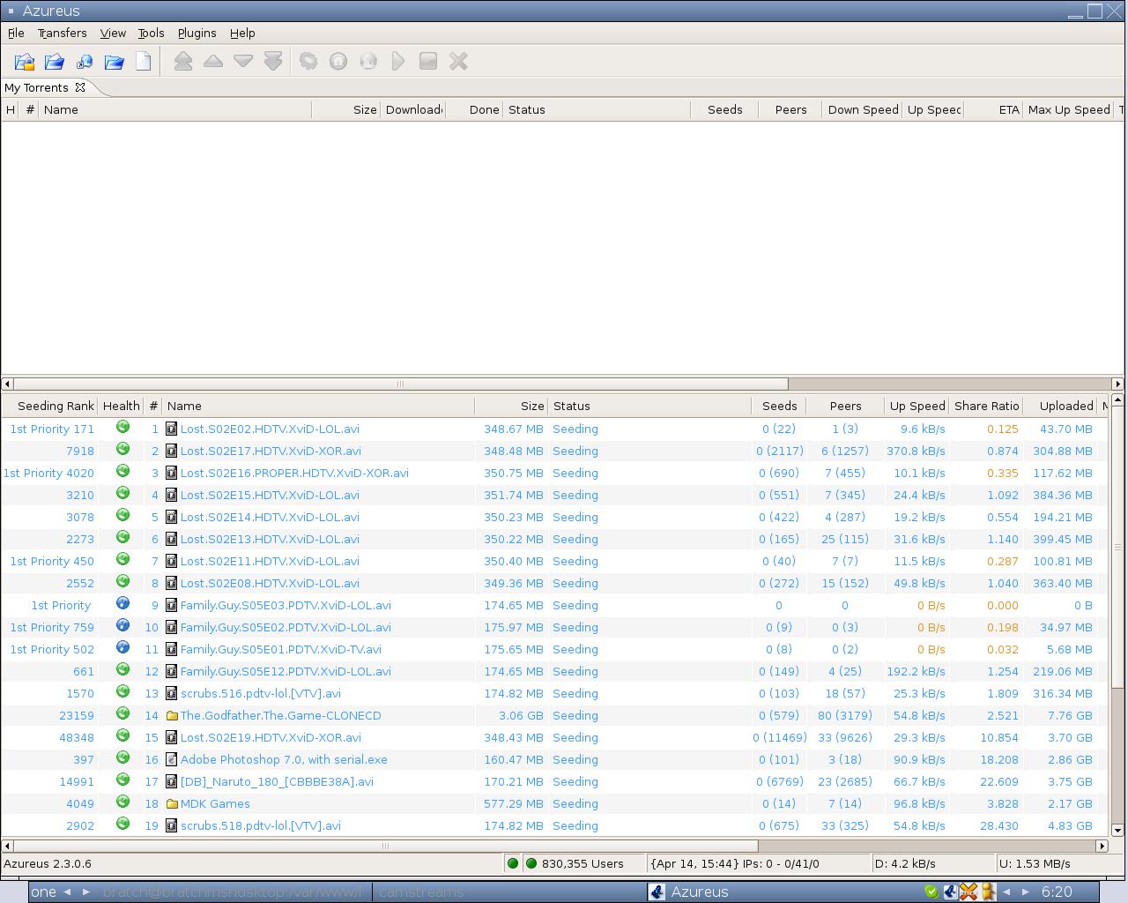The height and width of the screenshot is (903, 1128).
Task: Click downloads table horizontal scrollbar thumb
Action: coord(400,384)
